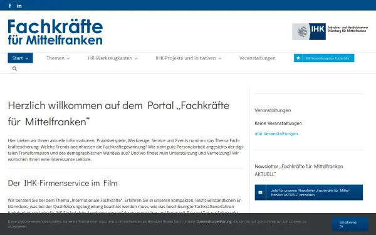Click the star icon on the Innovationspreis button

298,58
